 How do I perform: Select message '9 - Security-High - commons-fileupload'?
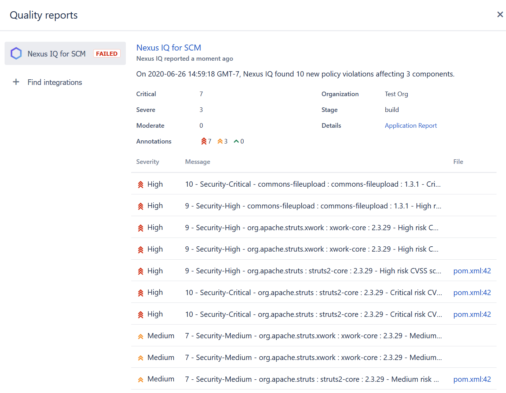pyautogui.click(x=313, y=206)
